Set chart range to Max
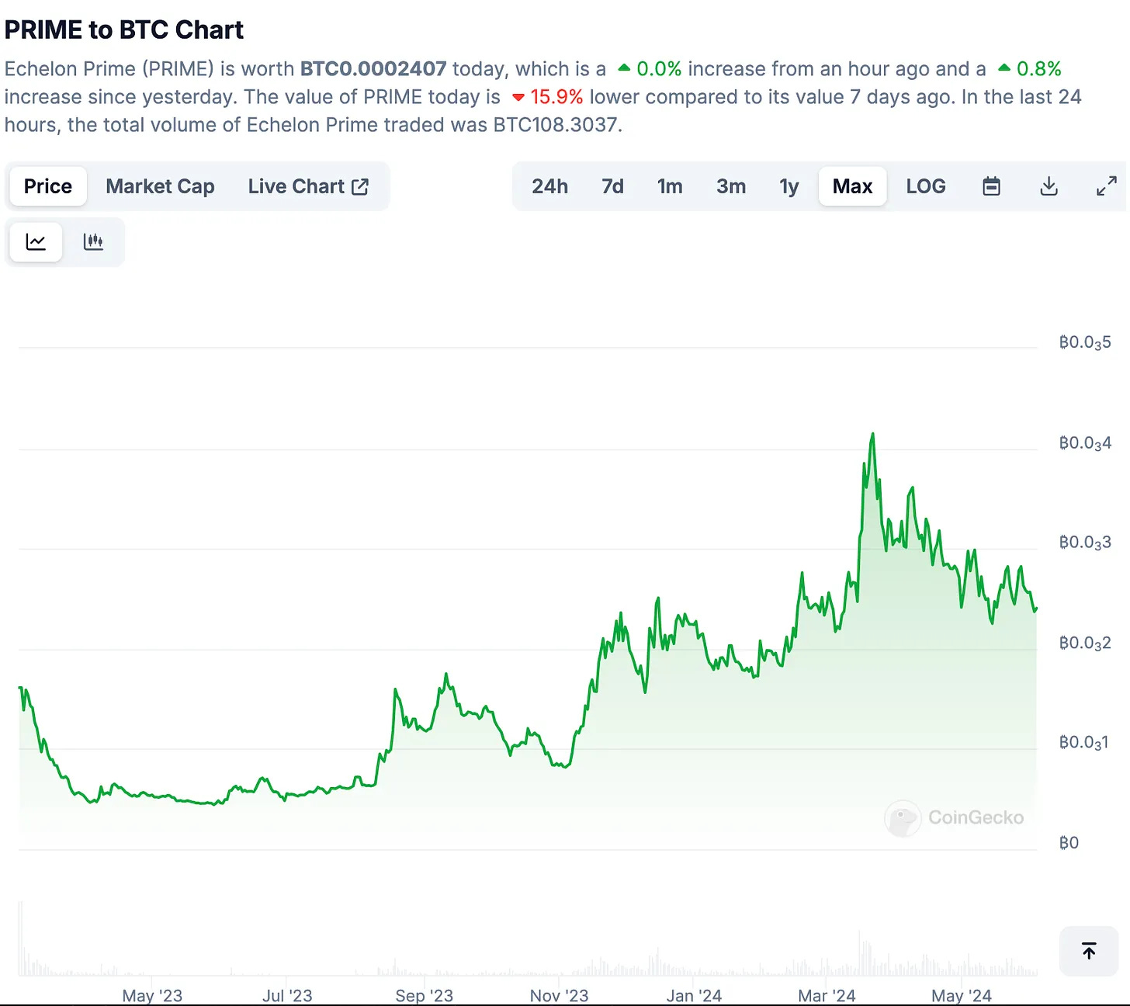The height and width of the screenshot is (1006, 1130). coord(852,186)
